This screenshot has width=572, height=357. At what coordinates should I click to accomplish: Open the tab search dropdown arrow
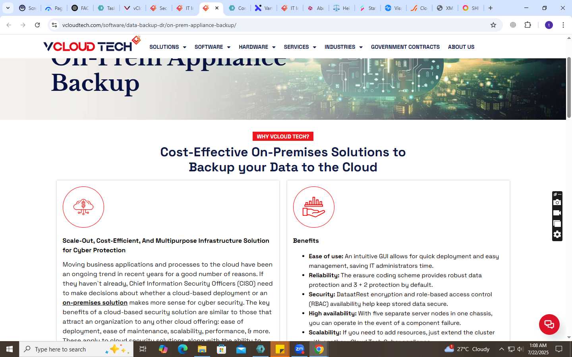(x=8, y=8)
